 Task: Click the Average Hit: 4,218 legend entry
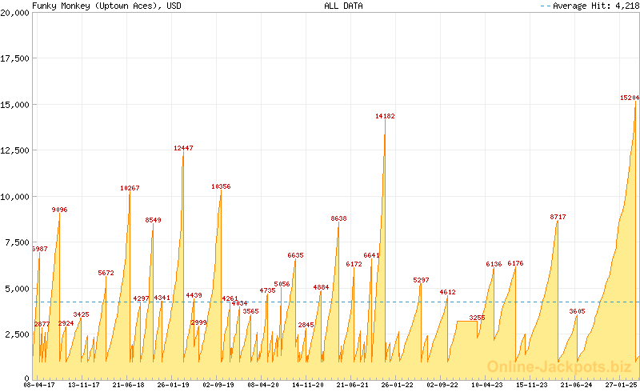590,6
